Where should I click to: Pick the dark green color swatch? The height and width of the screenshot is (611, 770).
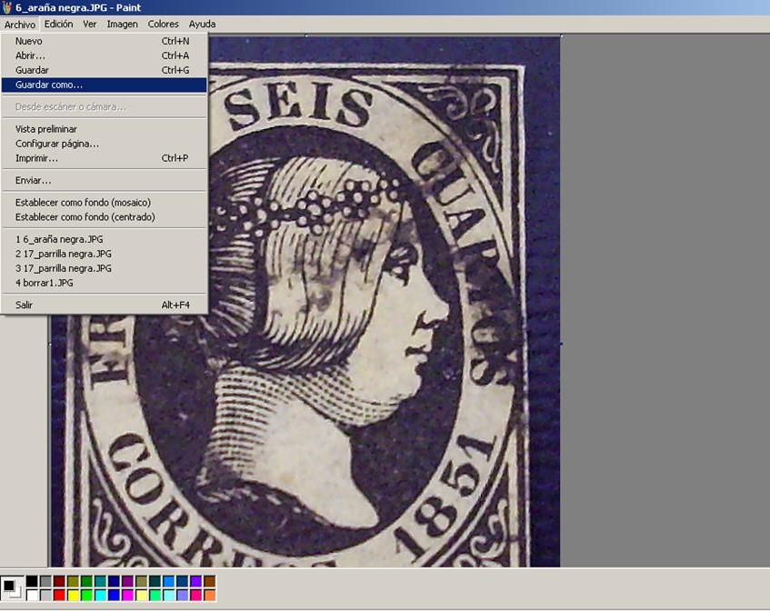(86, 581)
